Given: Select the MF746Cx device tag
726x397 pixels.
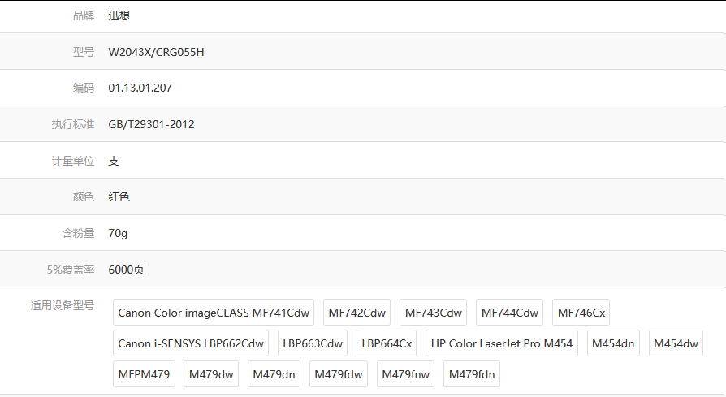Looking at the screenshot, I should coord(581,313).
